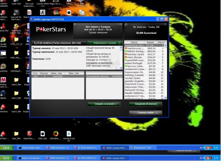Select jmthebig (Canada) player row
The height and width of the screenshot is (168, 224).
(144, 75)
